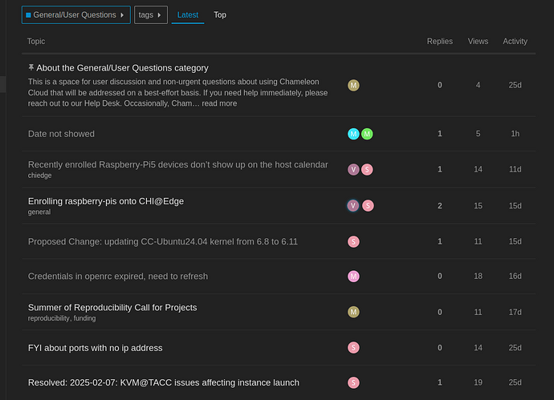Image resolution: width=554 pixels, height=400 pixels.
Task: Select the general tag
Action: [x=39, y=212]
